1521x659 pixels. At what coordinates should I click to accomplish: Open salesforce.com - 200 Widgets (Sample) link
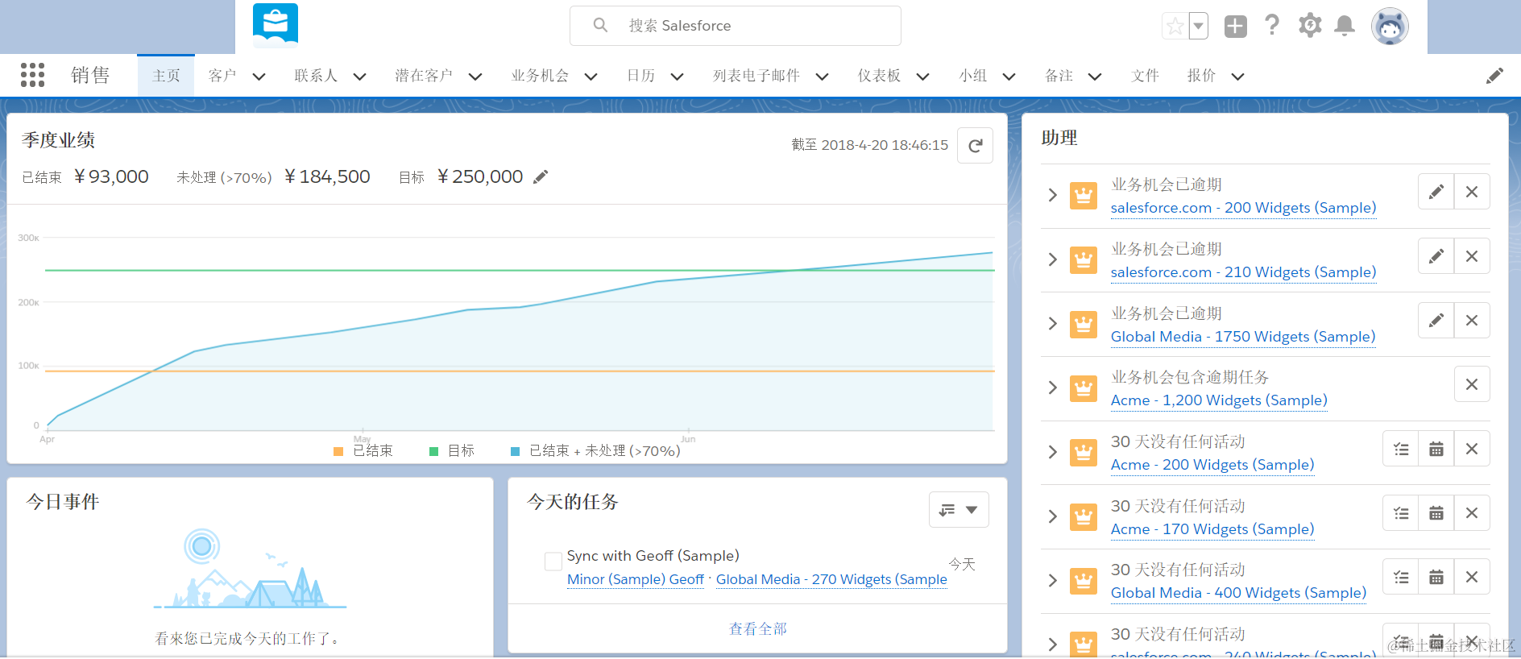pyautogui.click(x=1243, y=208)
